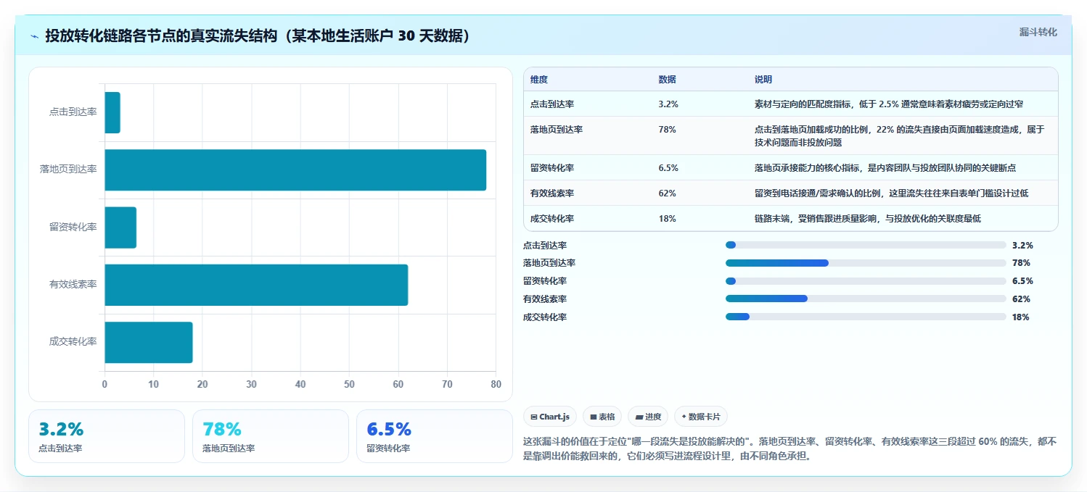Click 留资转化率 cell in the table
Viewport: 1087px width, 492px height.
[552, 167]
